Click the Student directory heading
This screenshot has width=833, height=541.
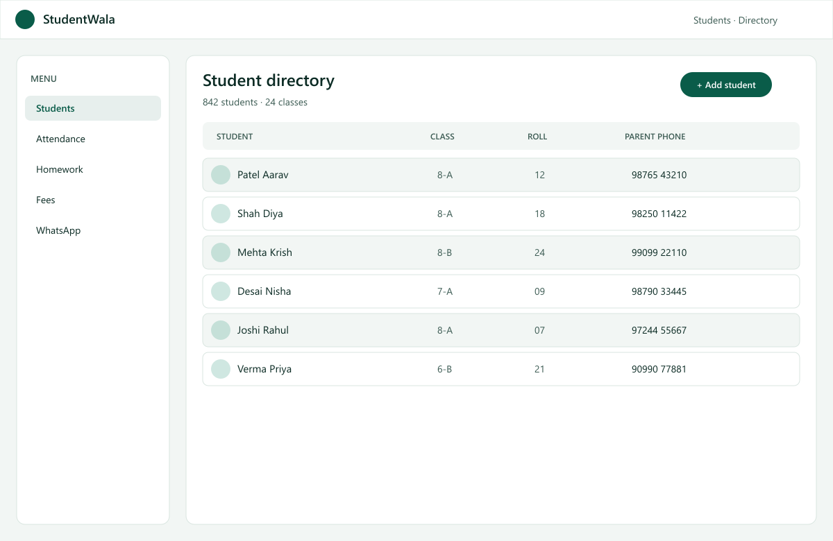pyautogui.click(x=269, y=80)
